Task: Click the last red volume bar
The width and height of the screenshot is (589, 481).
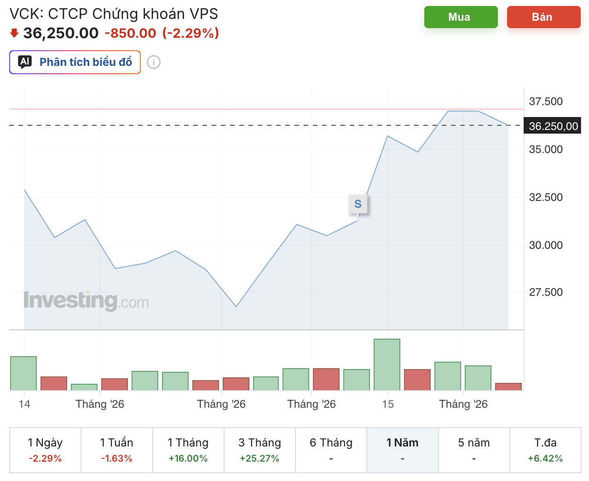Action: (508, 387)
